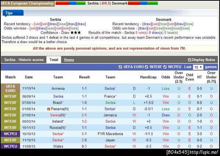Uncheck the UEFA EURO filter checkbox
Viewport: 220px width, 156px height.
pos(120,67)
